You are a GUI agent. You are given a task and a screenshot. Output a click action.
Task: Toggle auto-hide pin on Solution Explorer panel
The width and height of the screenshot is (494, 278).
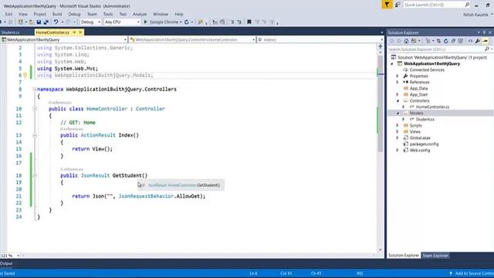coord(484,32)
